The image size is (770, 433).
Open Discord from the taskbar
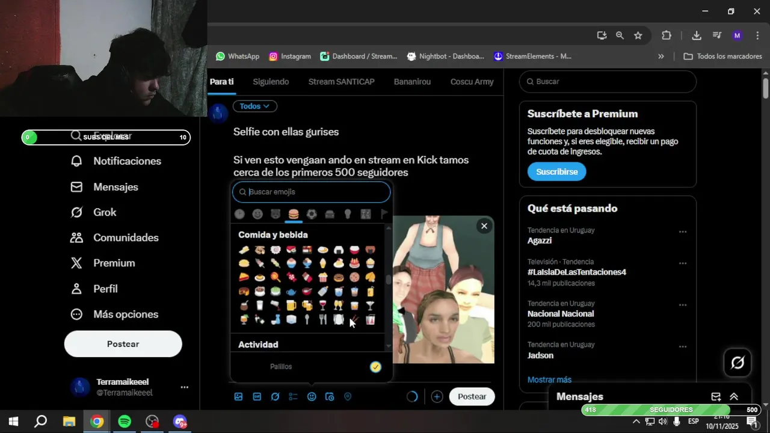pyautogui.click(x=180, y=422)
